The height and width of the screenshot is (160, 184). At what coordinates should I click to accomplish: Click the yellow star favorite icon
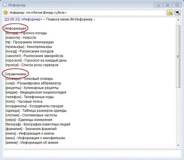pyautogui.click(x=6, y=13)
